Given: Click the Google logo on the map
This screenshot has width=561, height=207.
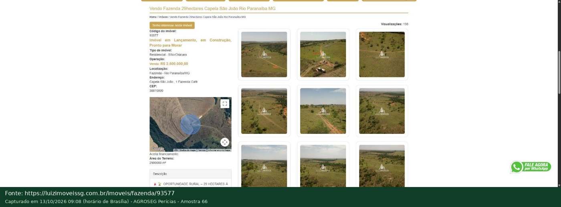Looking at the screenshot, I should [x=158, y=149].
